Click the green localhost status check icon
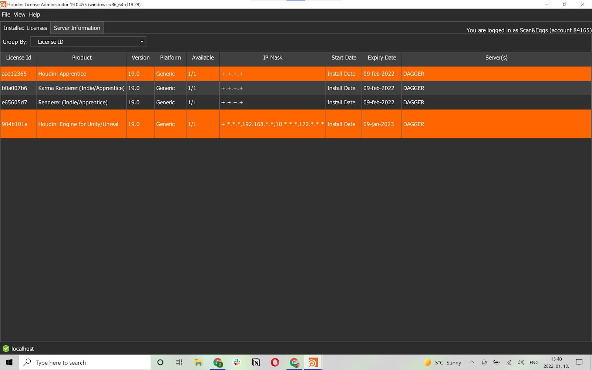 [6, 349]
